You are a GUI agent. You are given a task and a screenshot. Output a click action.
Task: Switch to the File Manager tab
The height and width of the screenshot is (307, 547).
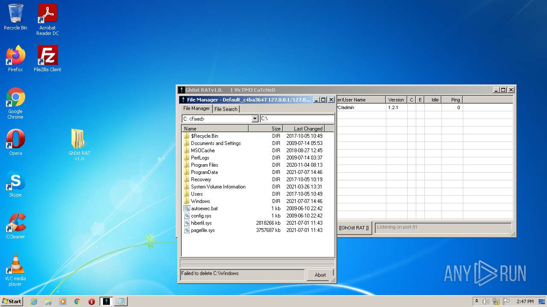pos(197,108)
